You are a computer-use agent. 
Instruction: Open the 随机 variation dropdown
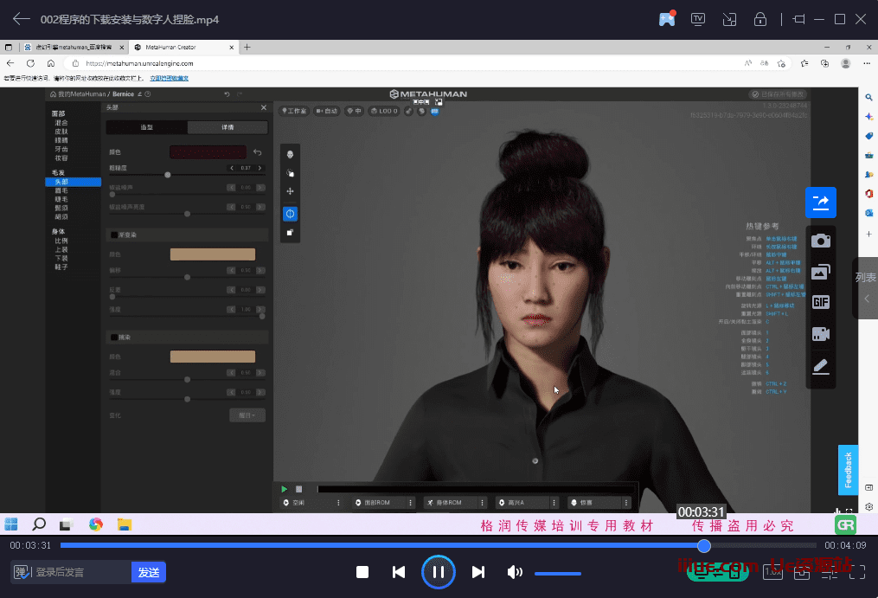(247, 415)
